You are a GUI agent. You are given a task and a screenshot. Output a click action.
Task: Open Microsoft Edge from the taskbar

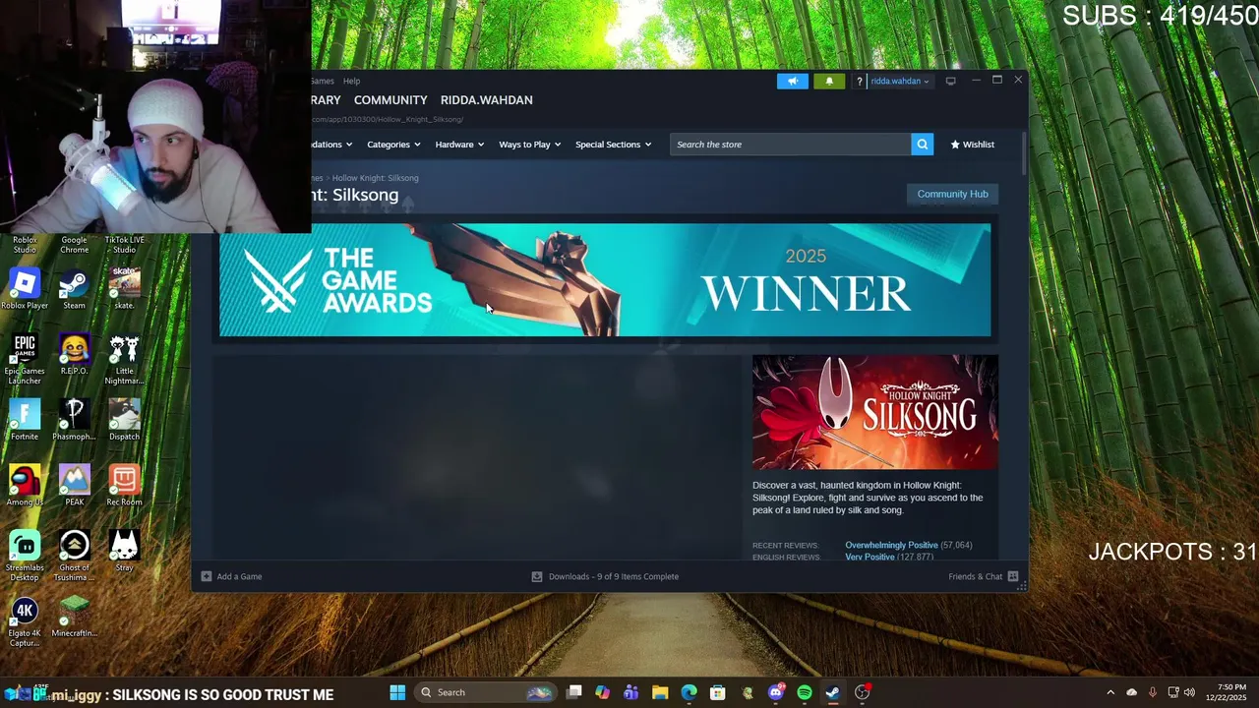click(689, 692)
